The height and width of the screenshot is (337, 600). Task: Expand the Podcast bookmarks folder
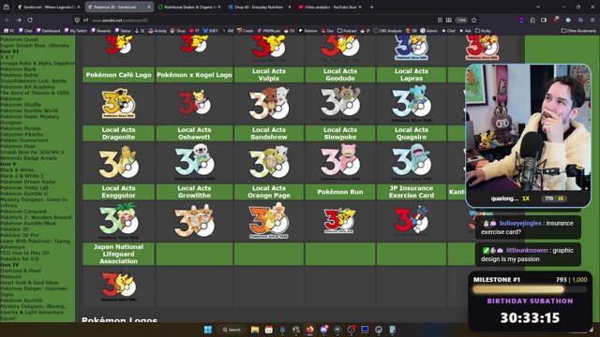point(347,31)
